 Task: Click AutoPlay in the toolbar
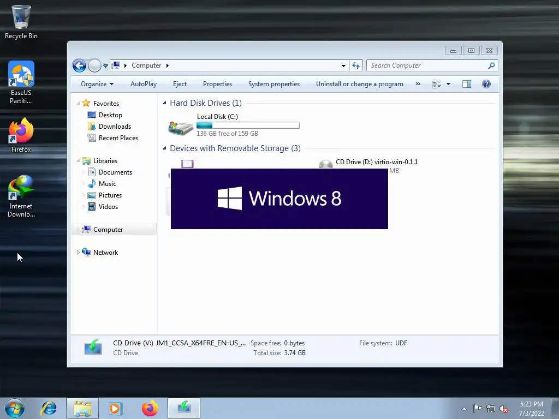click(x=144, y=84)
